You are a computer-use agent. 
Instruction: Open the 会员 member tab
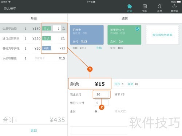click(x=159, y=8)
